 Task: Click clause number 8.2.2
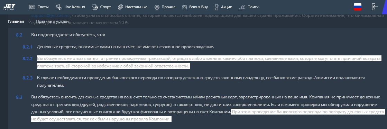(x=27, y=59)
